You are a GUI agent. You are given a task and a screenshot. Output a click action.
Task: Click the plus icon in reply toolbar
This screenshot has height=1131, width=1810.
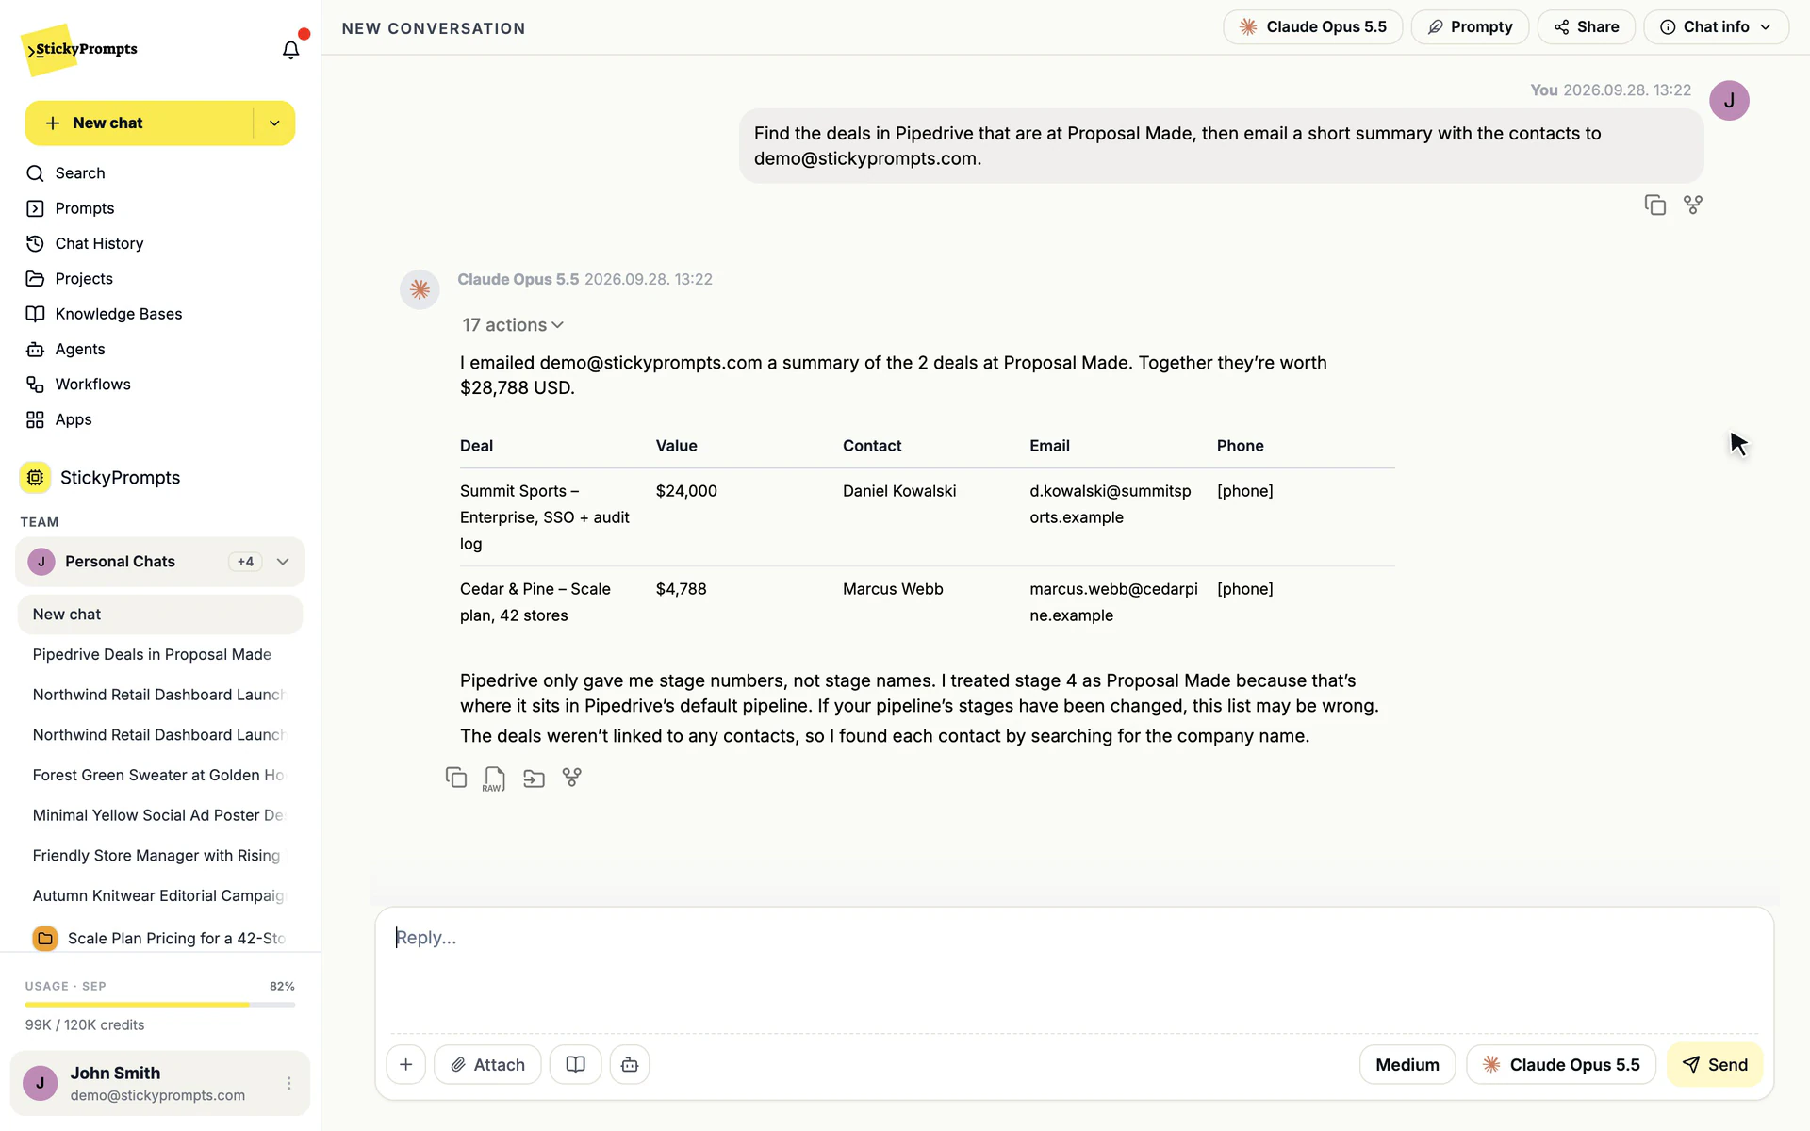406,1064
